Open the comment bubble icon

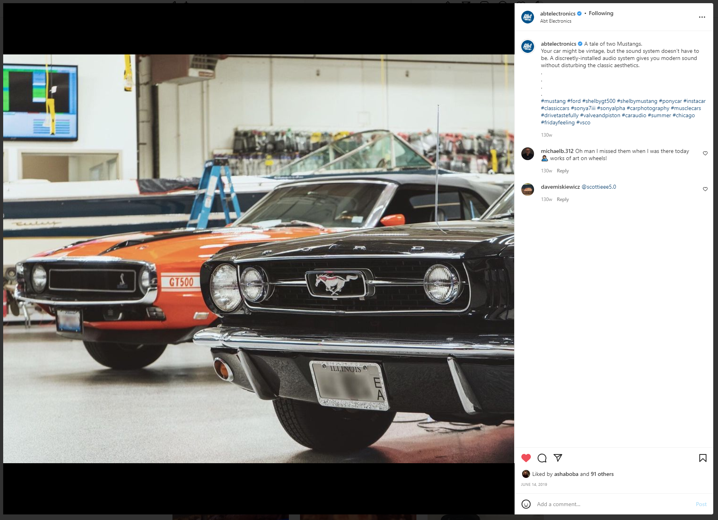[542, 458]
